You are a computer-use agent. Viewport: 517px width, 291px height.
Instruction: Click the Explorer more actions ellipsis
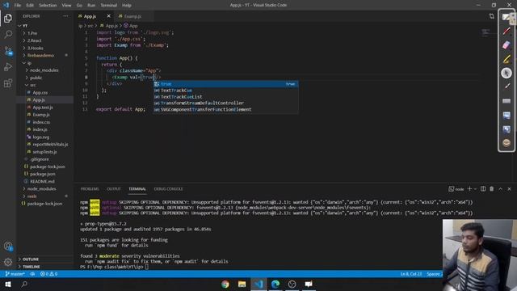tap(65, 16)
